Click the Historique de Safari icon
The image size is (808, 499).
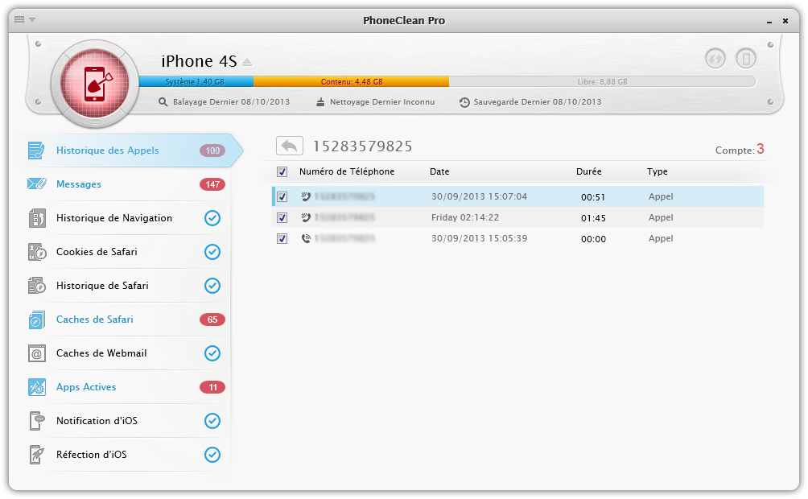[x=37, y=286]
